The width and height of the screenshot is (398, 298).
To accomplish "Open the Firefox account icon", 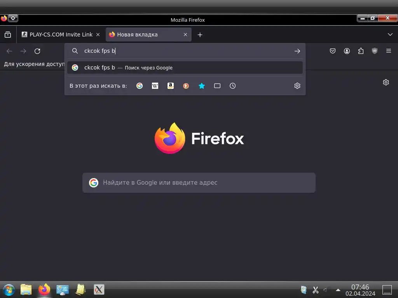I will click(347, 51).
